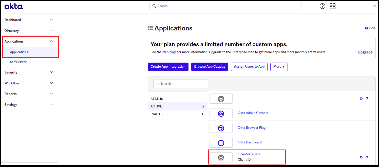379x167 pixels.
Task: Open the dropdown arrow on the OpenMetaData row
Action: click(x=367, y=157)
